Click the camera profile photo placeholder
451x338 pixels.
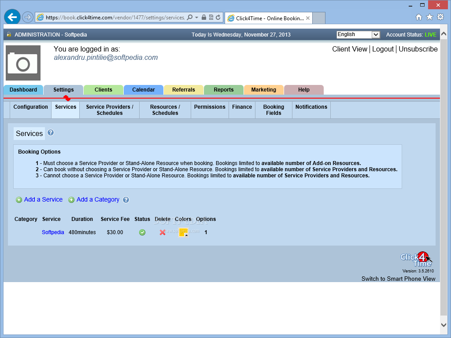[23, 63]
